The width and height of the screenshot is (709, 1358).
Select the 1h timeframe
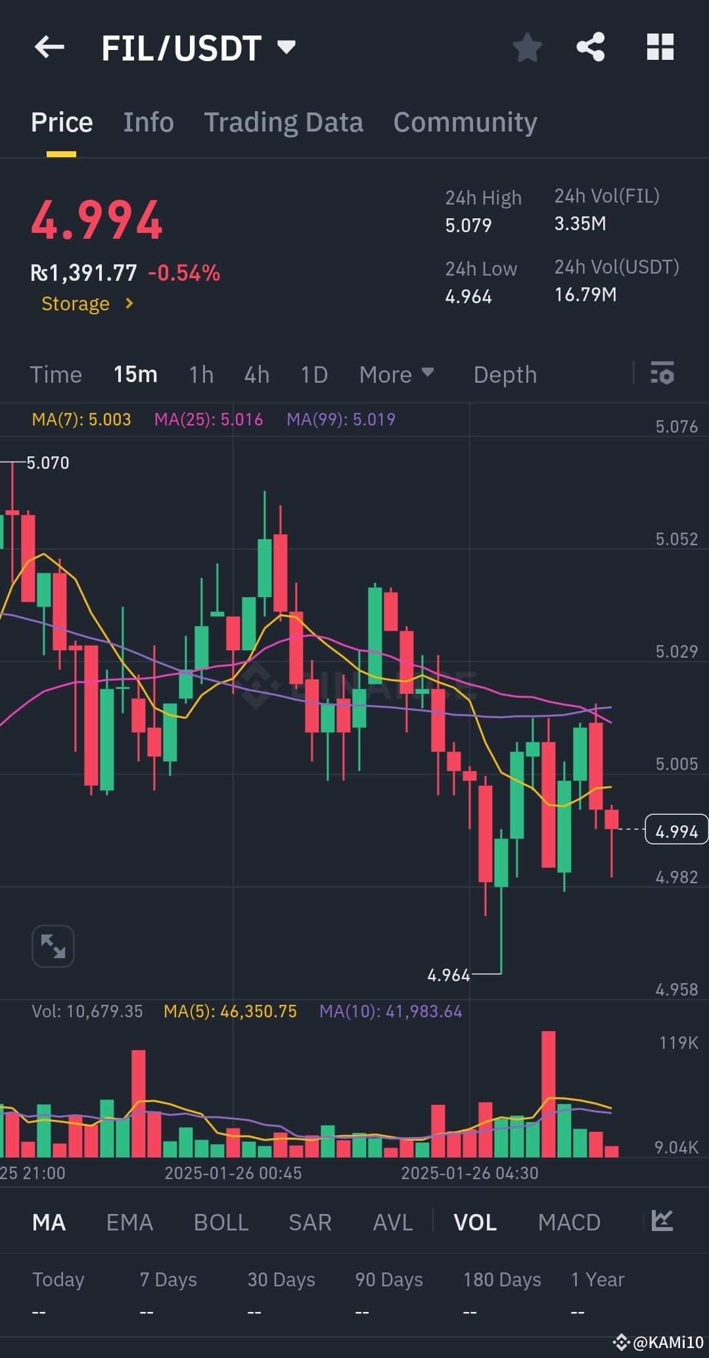(x=200, y=374)
